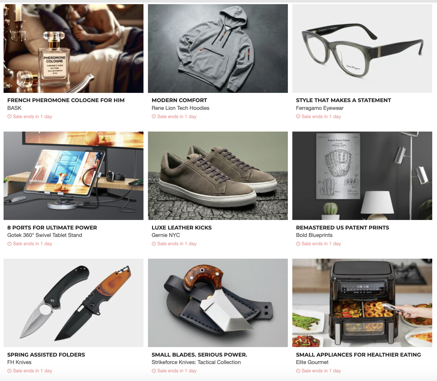Select the Gotek tablet stand picture
This screenshot has width=437, height=381.
pyautogui.click(x=74, y=176)
